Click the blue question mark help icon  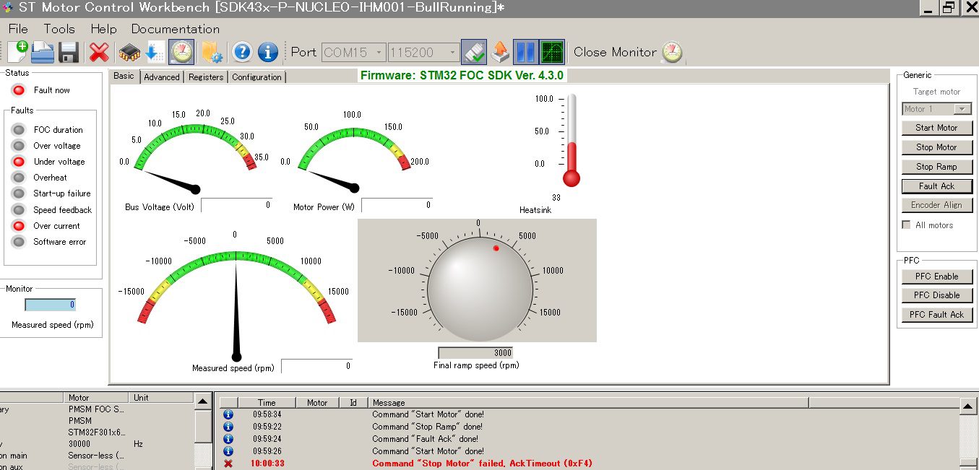[243, 52]
